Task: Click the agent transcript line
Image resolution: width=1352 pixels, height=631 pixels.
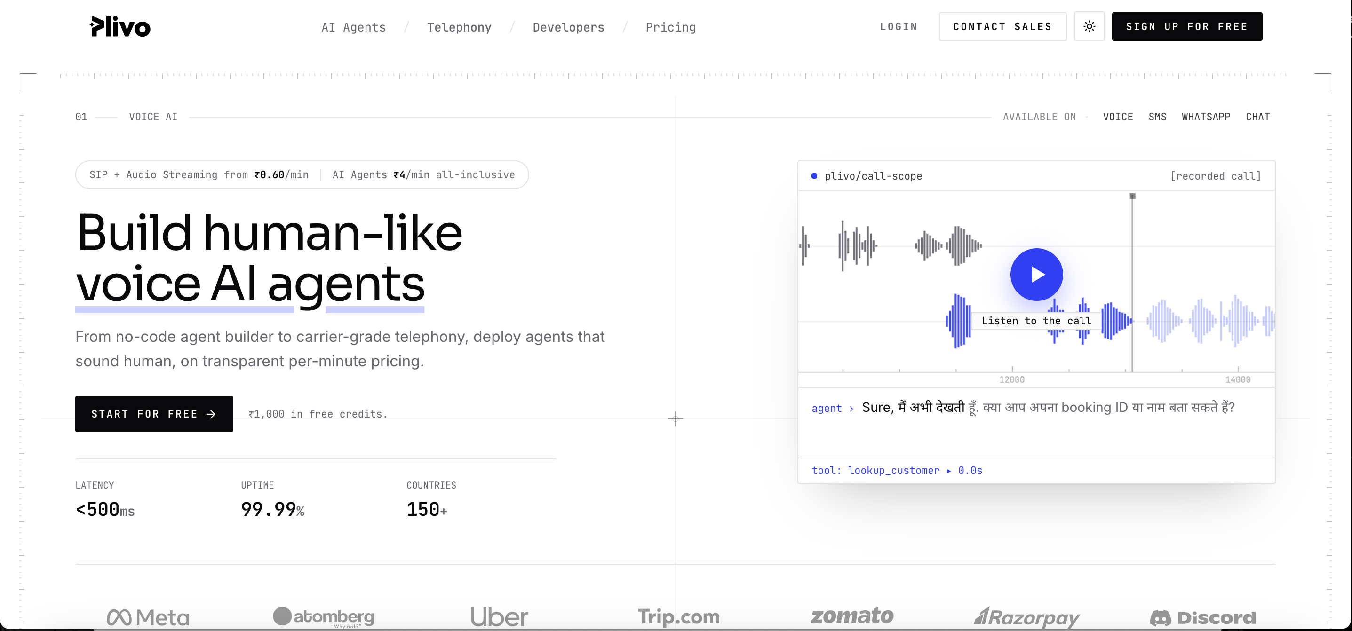Action: click(x=1023, y=408)
